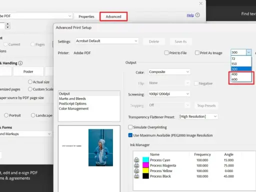Click the Page Sizing & Handling info icon
This screenshot has height=192, width=256.
(20, 63)
